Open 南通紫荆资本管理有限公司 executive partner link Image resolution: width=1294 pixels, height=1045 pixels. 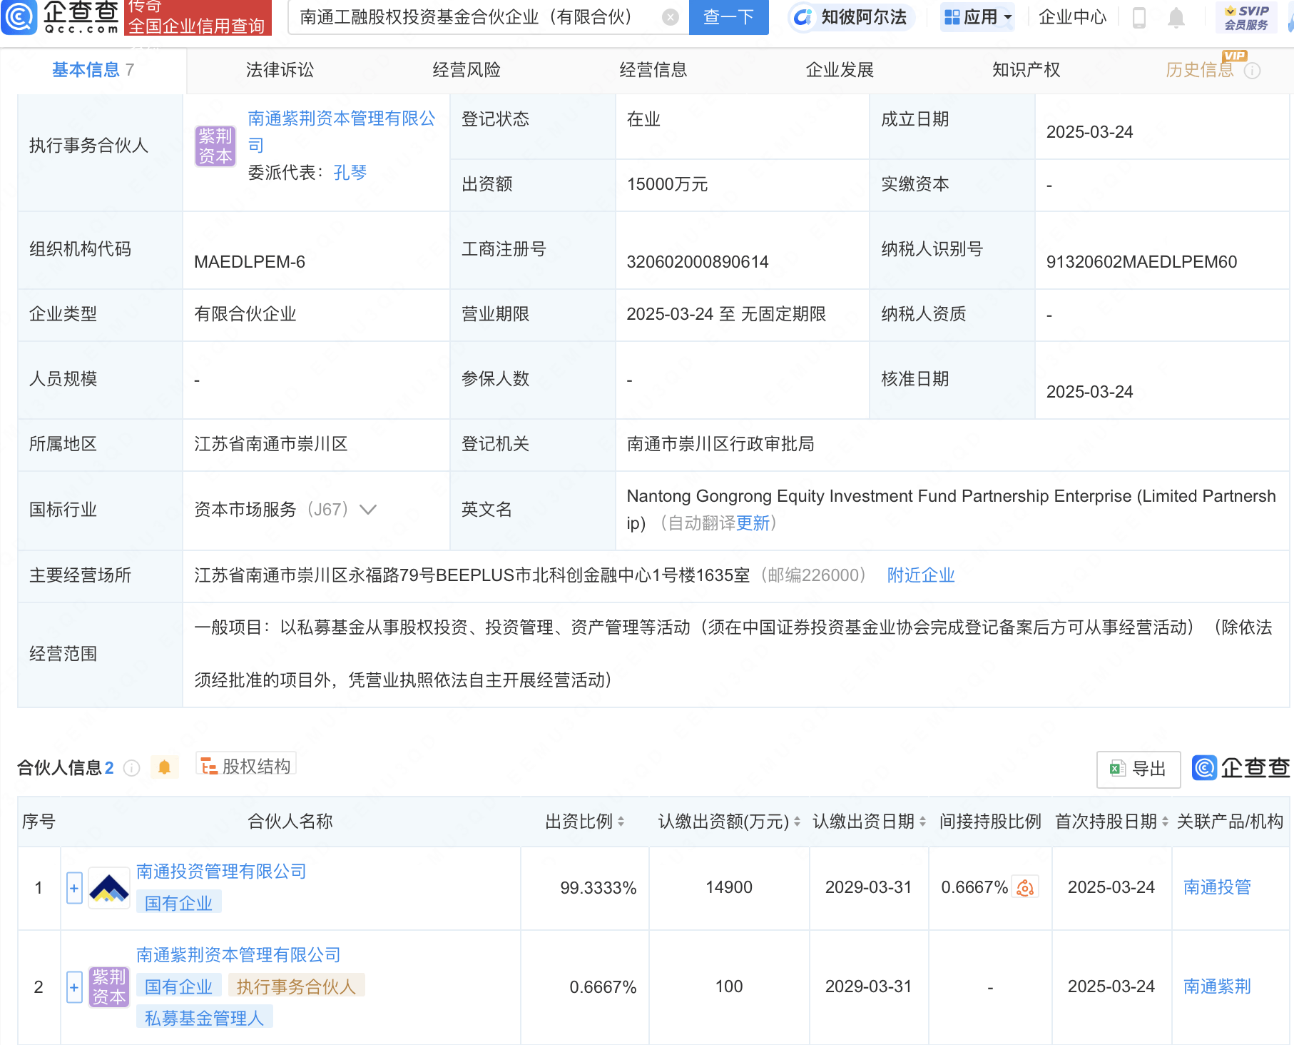pyautogui.click(x=341, y=132)
